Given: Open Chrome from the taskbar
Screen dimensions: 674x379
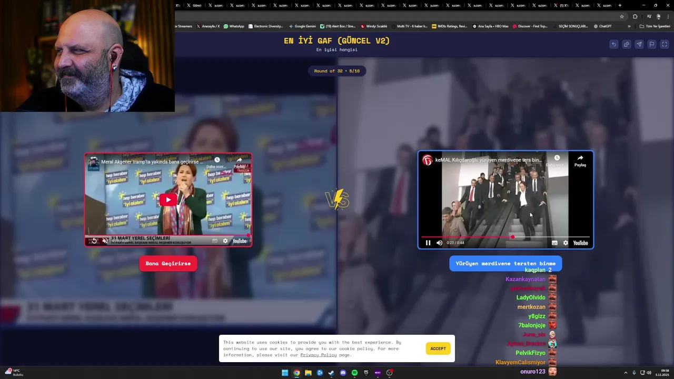Looking at the screenshot, I should point(296,373).
